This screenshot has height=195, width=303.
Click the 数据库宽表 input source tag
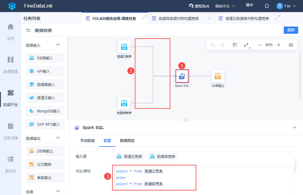[x=163, y=156]
